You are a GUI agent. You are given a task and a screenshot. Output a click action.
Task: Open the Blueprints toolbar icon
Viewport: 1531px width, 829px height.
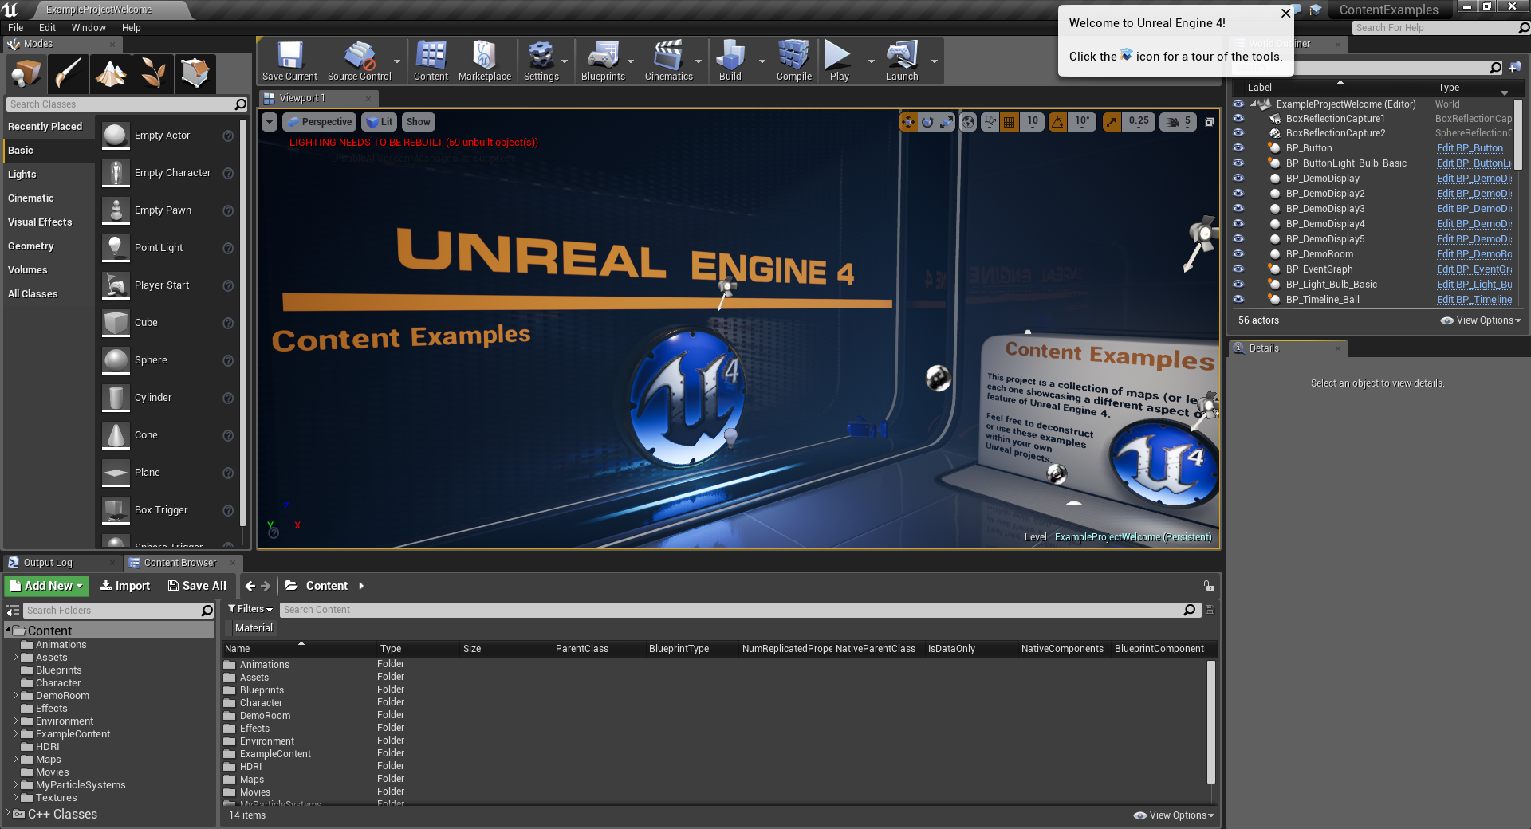click(603, 61)
